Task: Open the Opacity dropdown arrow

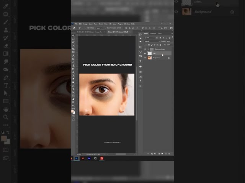Action: 172,41
